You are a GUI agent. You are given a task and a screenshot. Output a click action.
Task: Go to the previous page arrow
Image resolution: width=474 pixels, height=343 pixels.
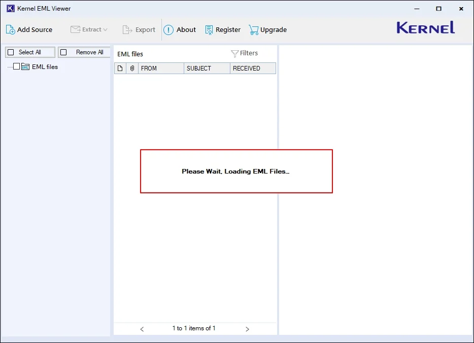pyautogui.click(x=142, y=329)
